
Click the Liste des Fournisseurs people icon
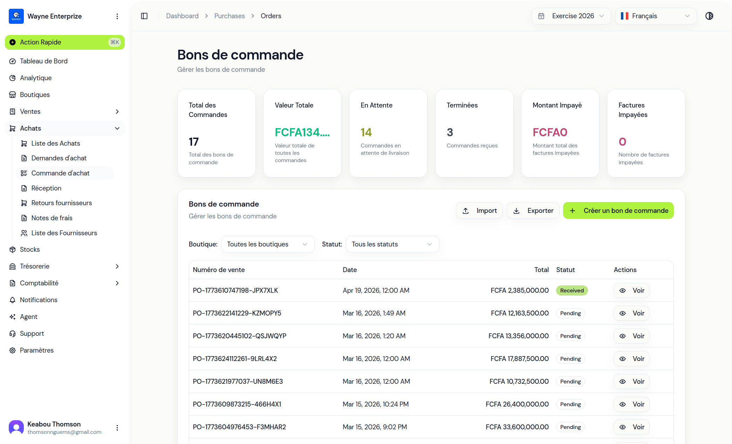[24, 233]
